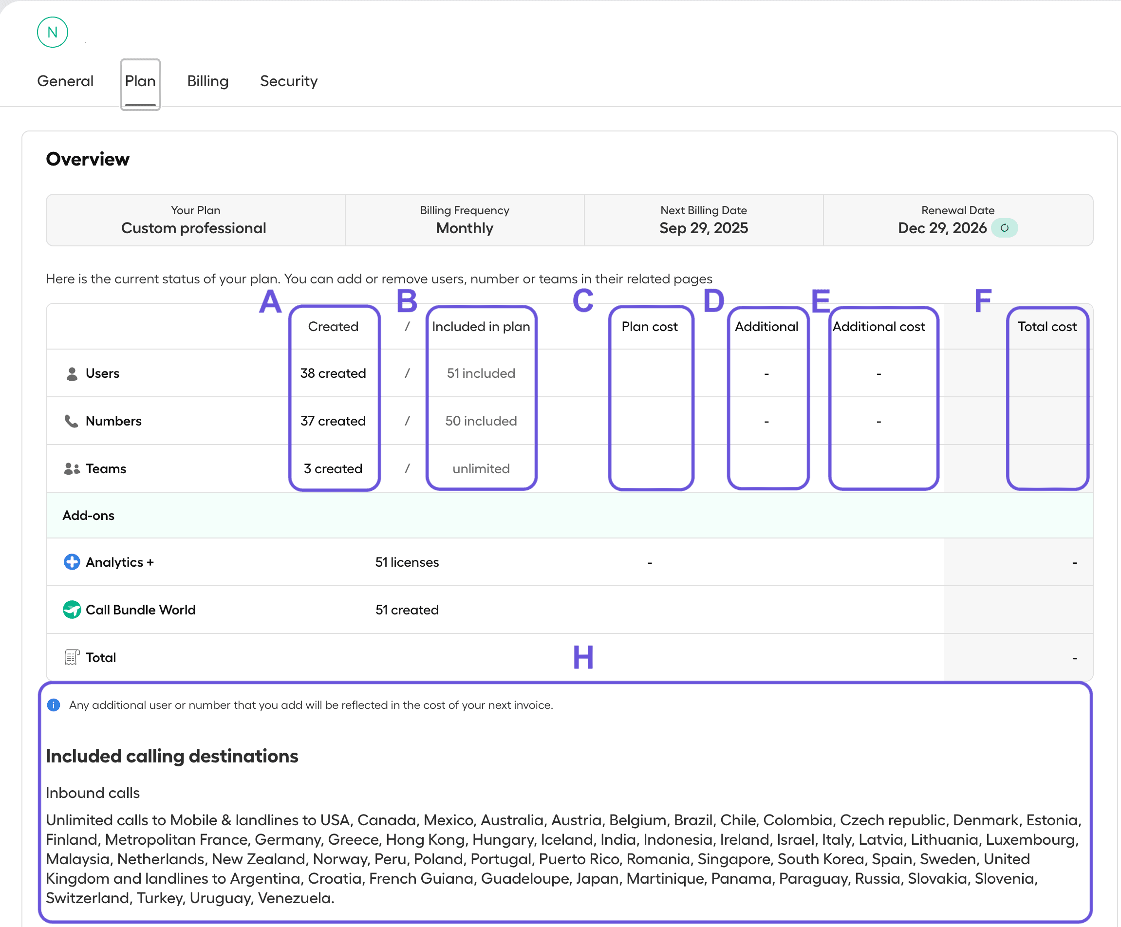Screen dimensions: 1121x927
Task: Click the Included calling destinations heading
Action: (172, 756)
